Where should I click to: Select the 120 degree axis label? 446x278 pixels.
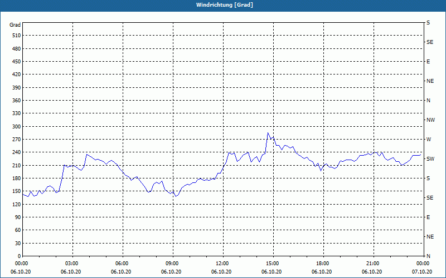(x=17, y=204)
